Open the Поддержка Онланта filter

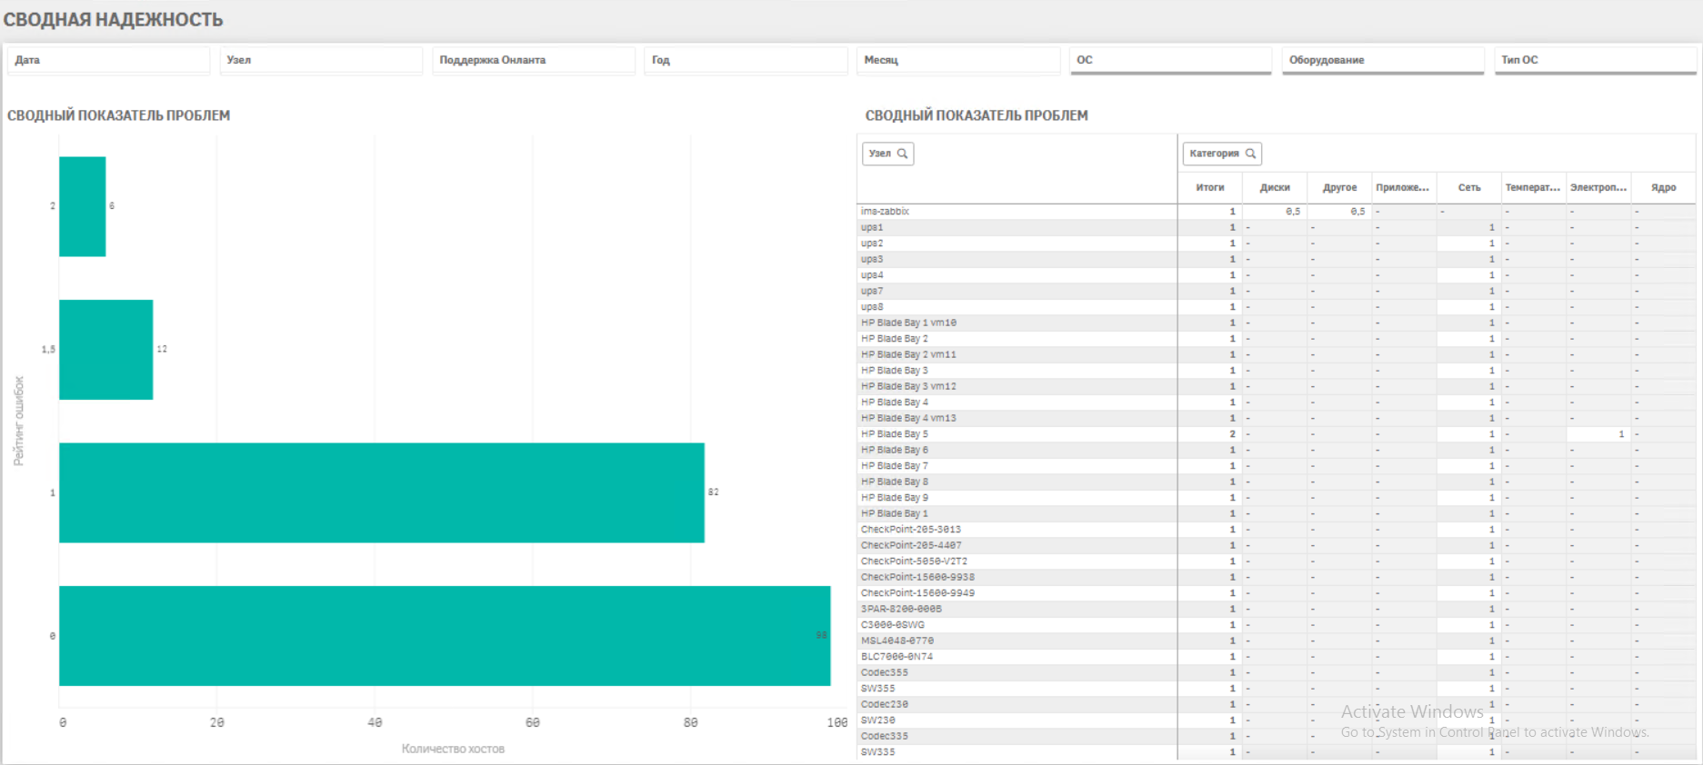click(x=534, y=60)
